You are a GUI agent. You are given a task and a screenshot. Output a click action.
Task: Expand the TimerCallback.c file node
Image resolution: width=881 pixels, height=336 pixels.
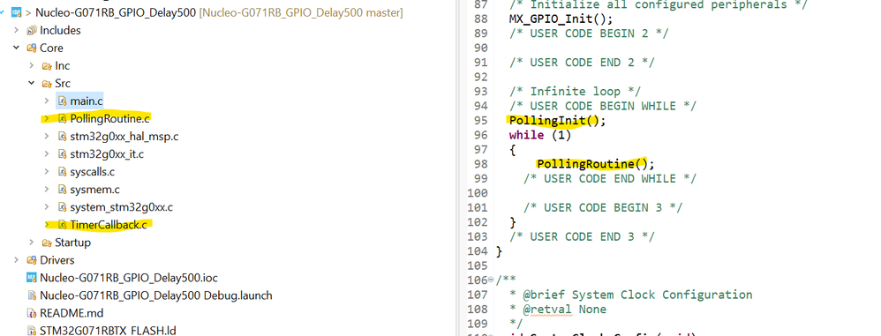[47, 225]
